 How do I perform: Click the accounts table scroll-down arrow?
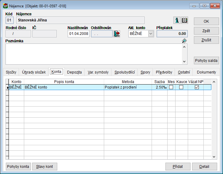point(214,157)
